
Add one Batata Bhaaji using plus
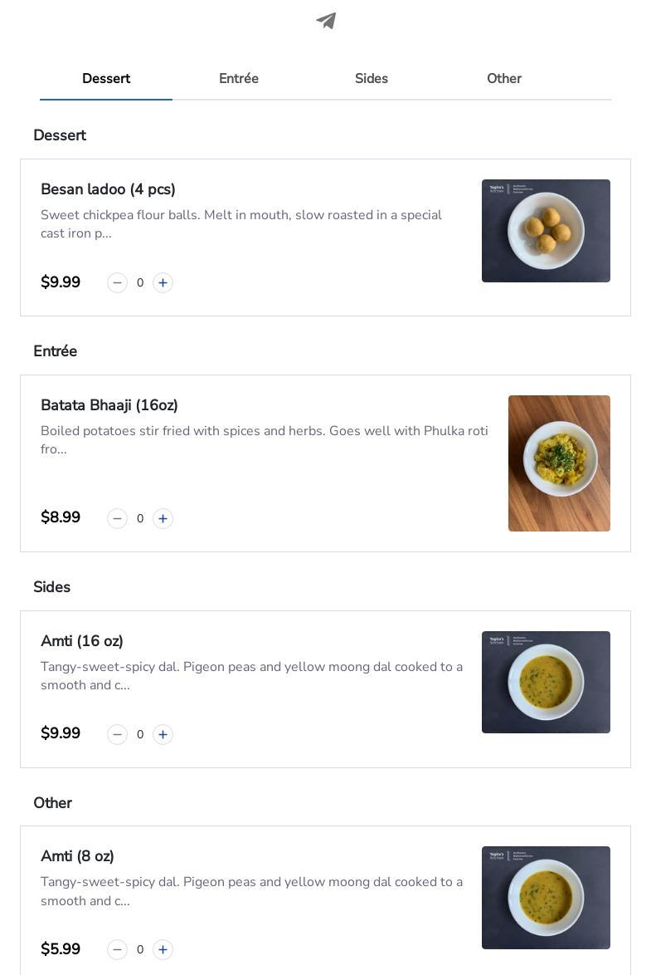coord(163,519)
